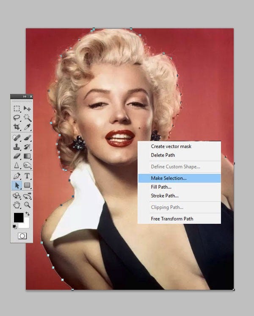Select the Path Selection arrow tool
Screen dimensions: 254x316
(17, 185)
